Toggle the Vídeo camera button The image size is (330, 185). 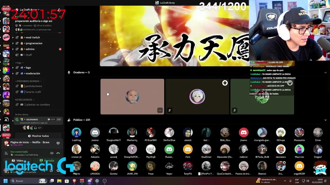18,161
